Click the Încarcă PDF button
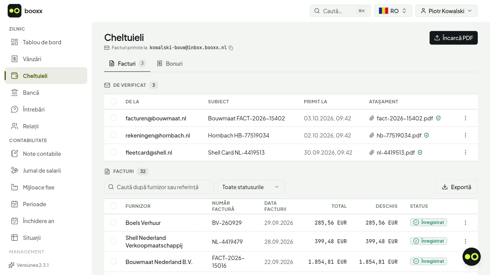The image size is (490, 275). tap(454, 38)
